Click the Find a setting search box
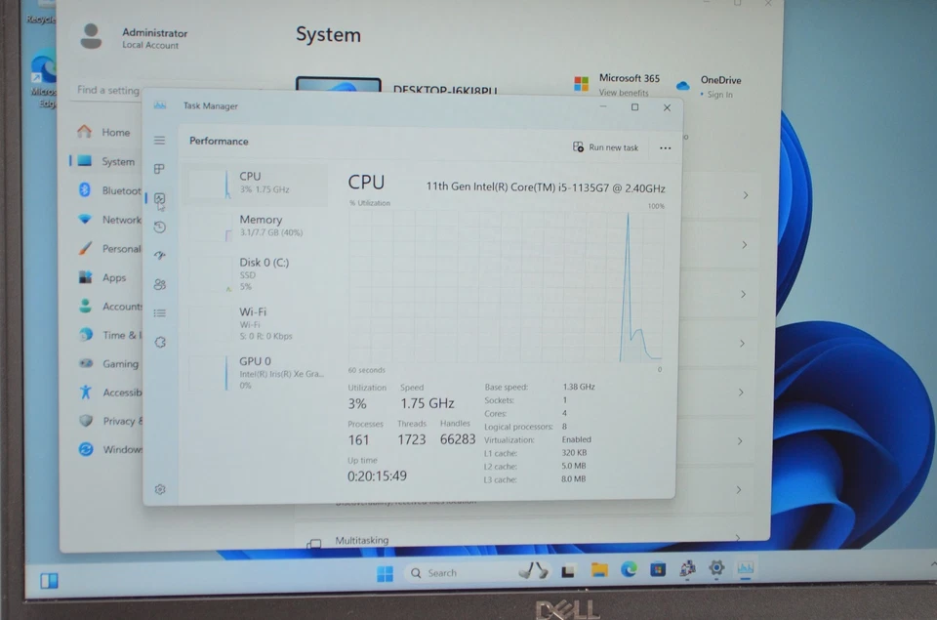This screenshot has width=937, height=620. click(x=106, y=90)
